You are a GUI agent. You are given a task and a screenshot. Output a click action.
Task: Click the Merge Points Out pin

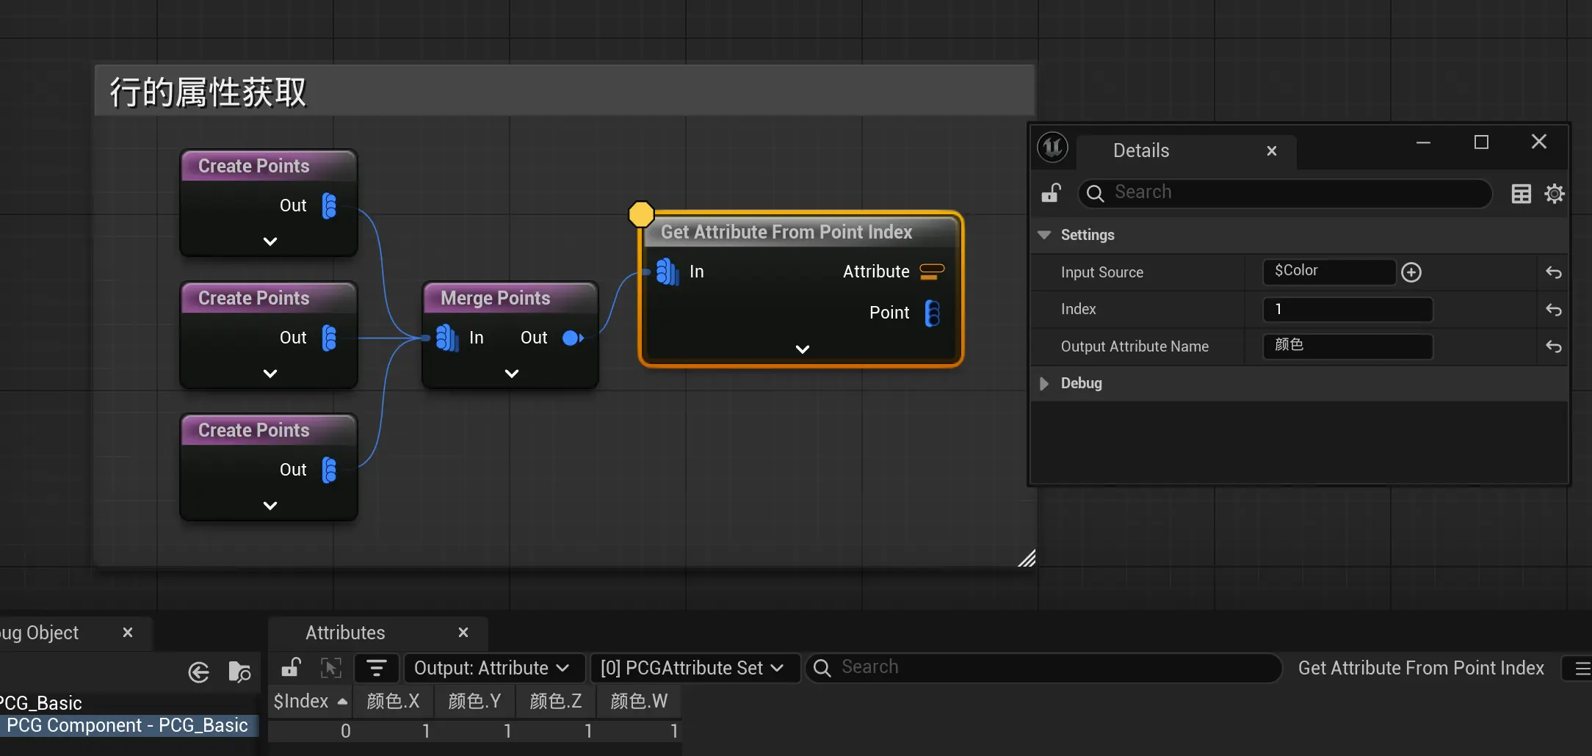click(x=572, y=338)
